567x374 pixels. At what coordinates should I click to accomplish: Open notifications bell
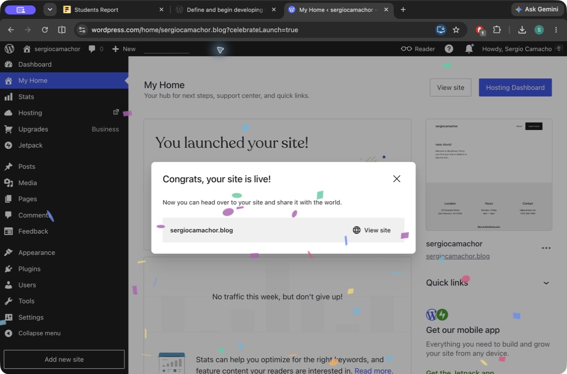[x=469, y=49]
